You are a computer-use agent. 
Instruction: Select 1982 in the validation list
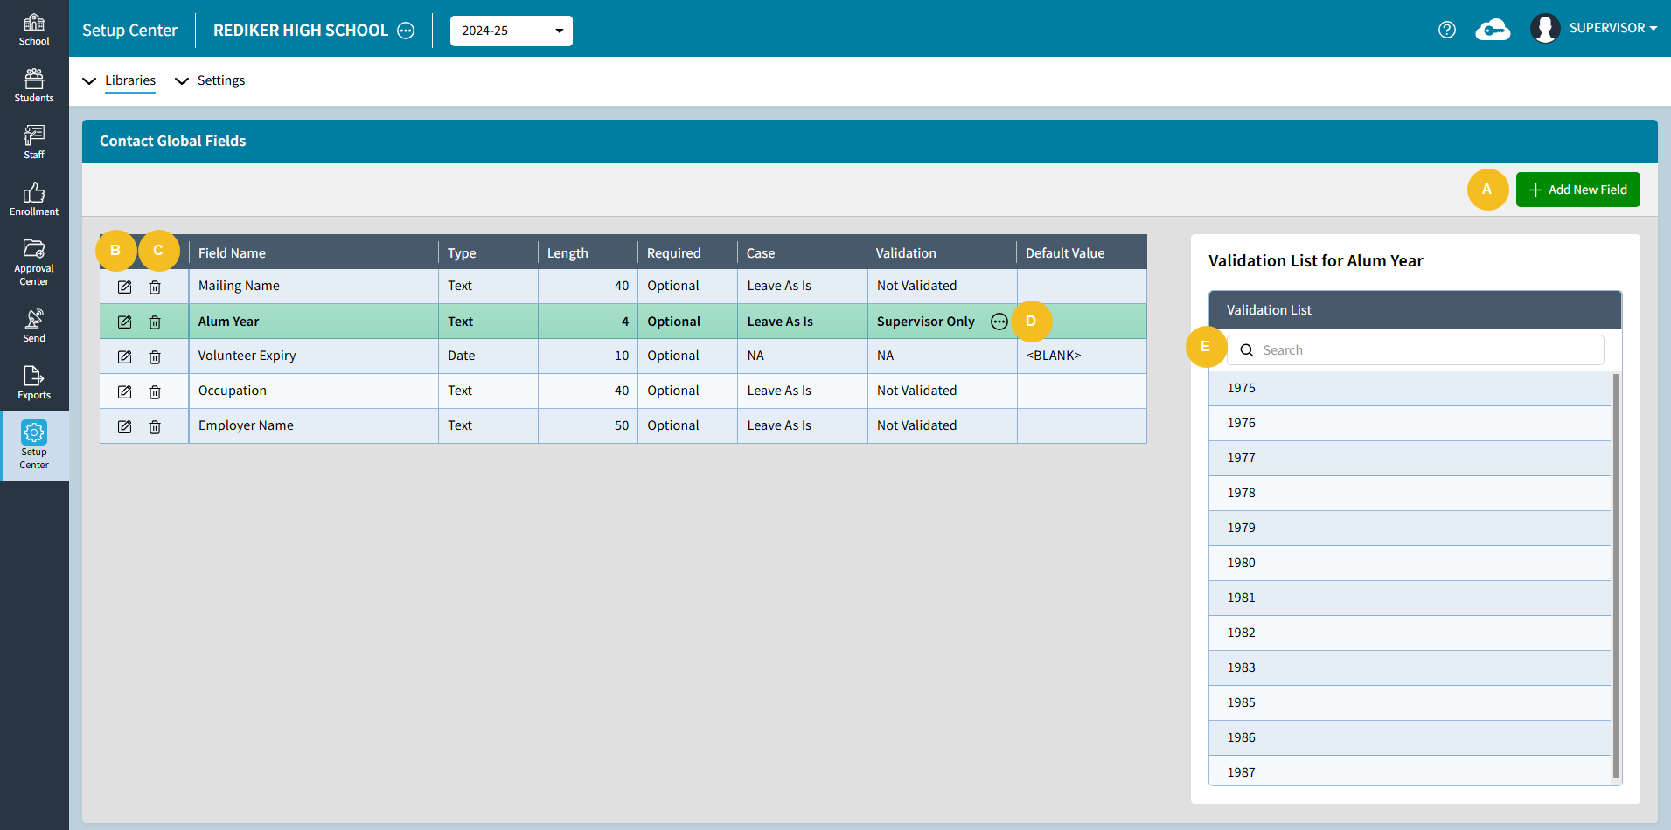1410,633
